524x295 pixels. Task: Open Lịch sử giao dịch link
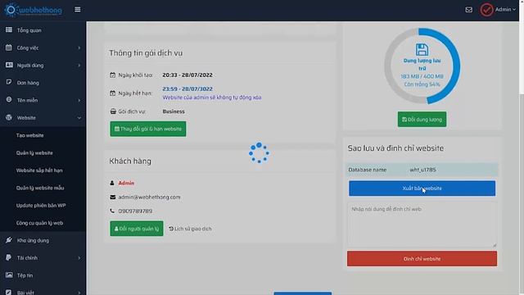(190, 229)
